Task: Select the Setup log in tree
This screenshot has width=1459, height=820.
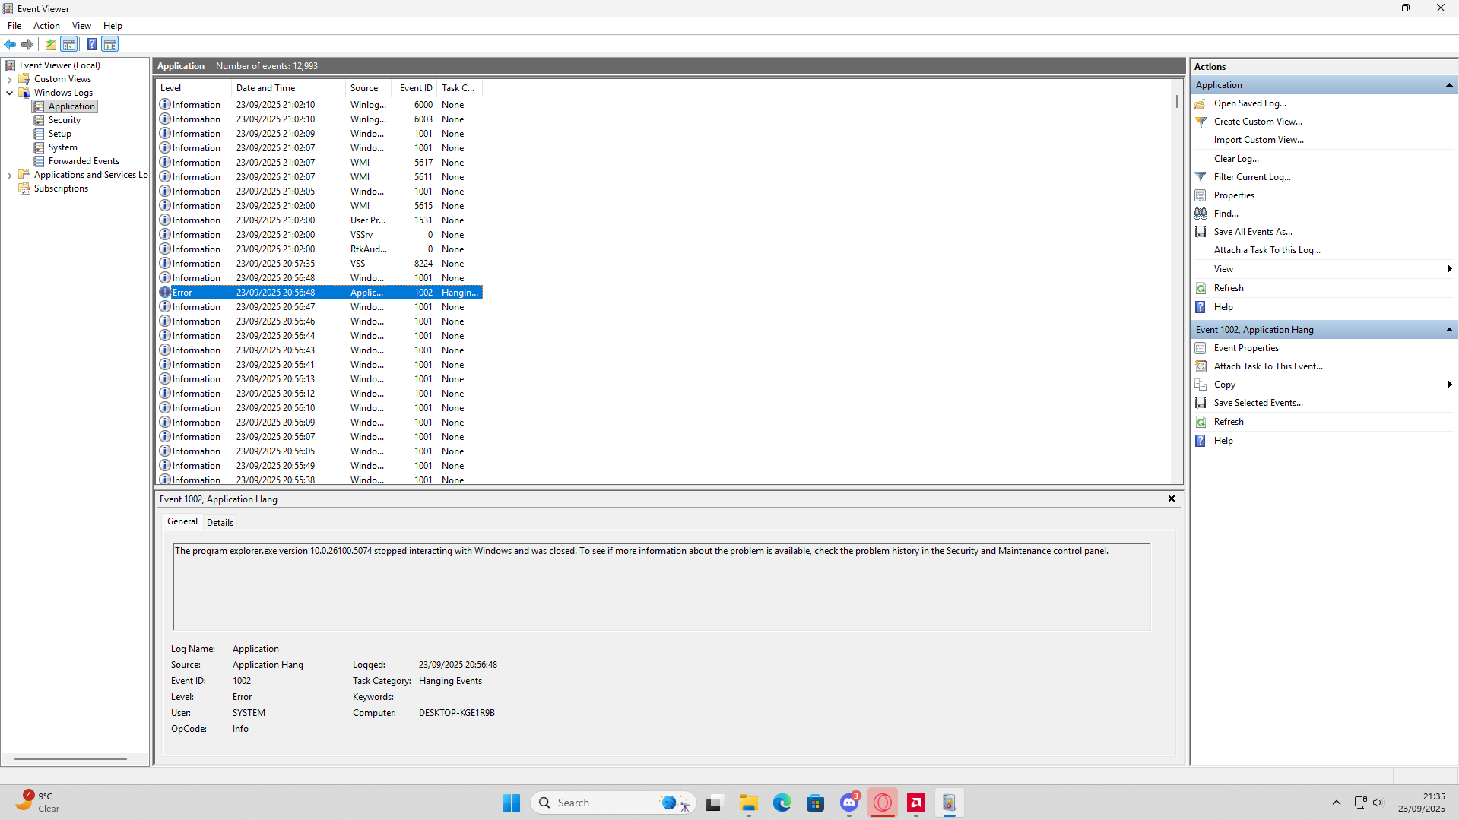Action: (x=59, y=134)
